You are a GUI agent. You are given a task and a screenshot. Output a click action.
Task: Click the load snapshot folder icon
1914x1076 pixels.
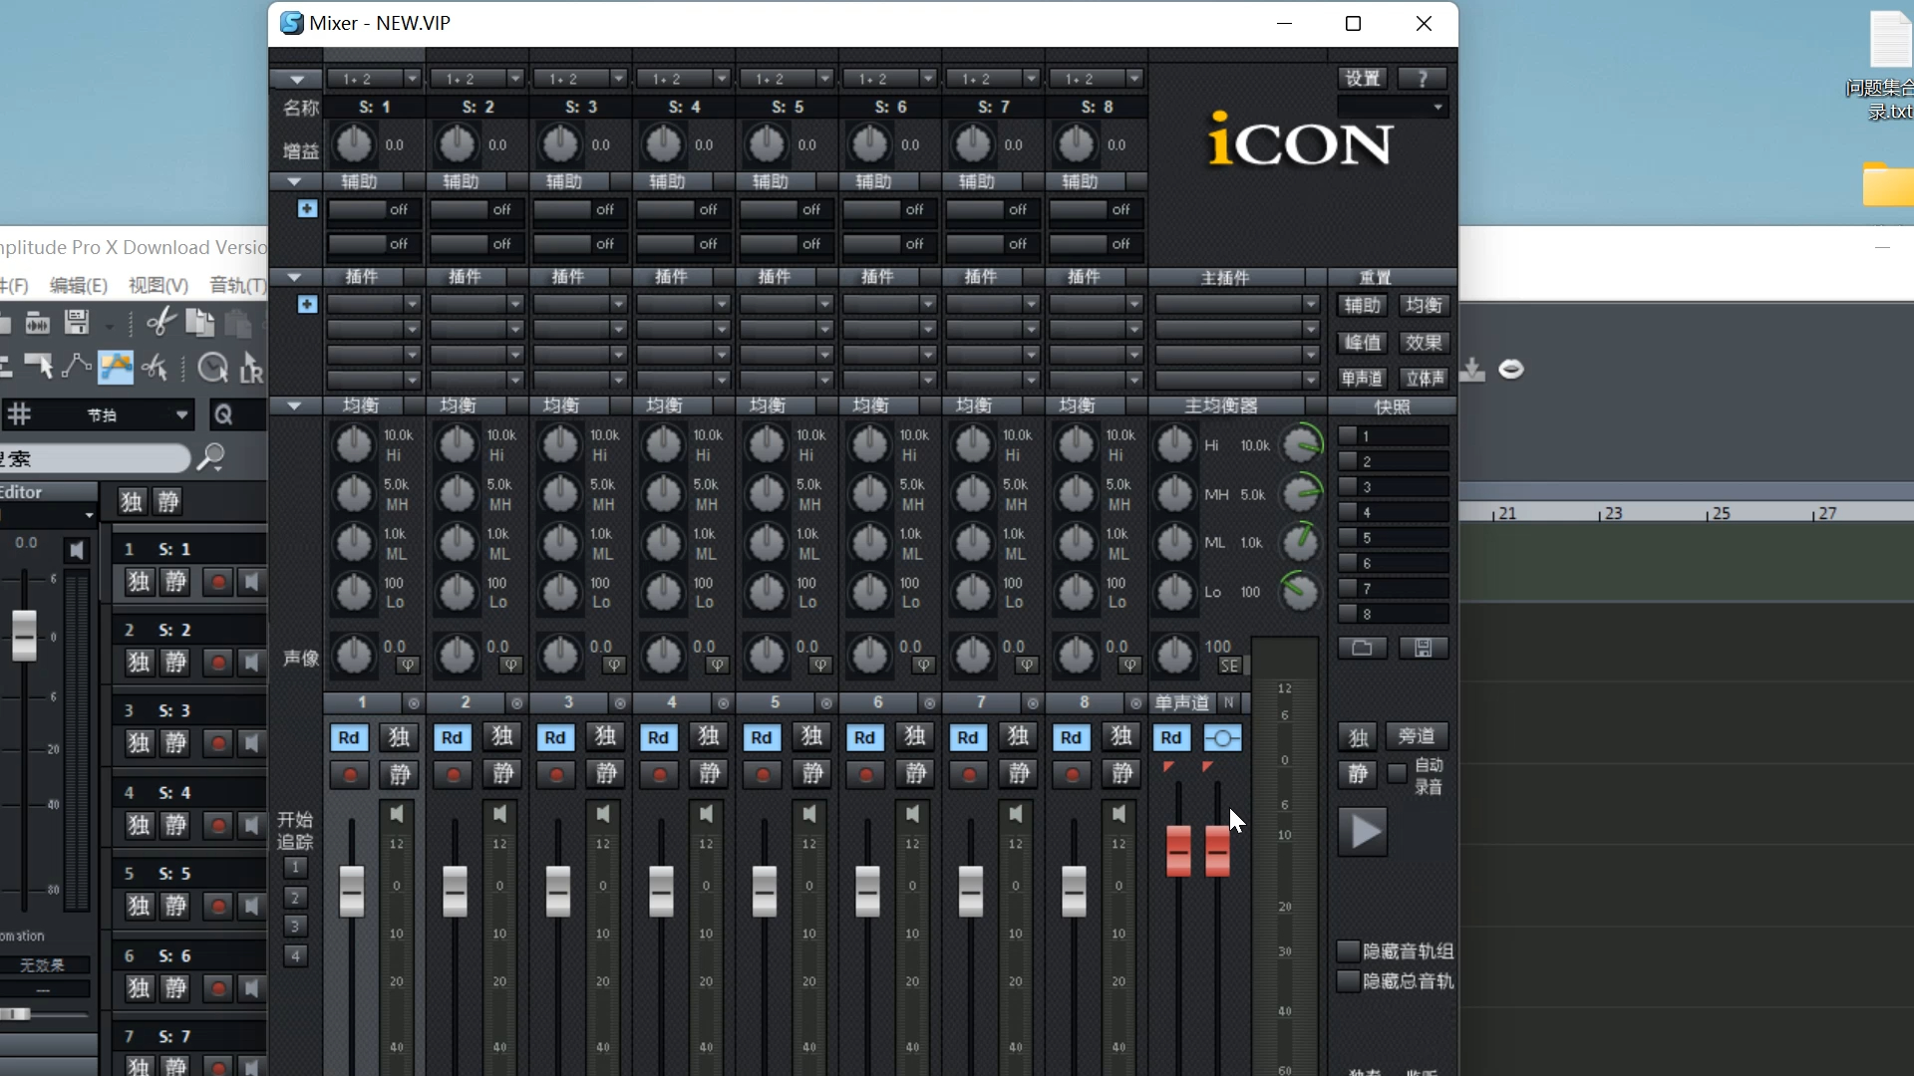coord(1362,649)
